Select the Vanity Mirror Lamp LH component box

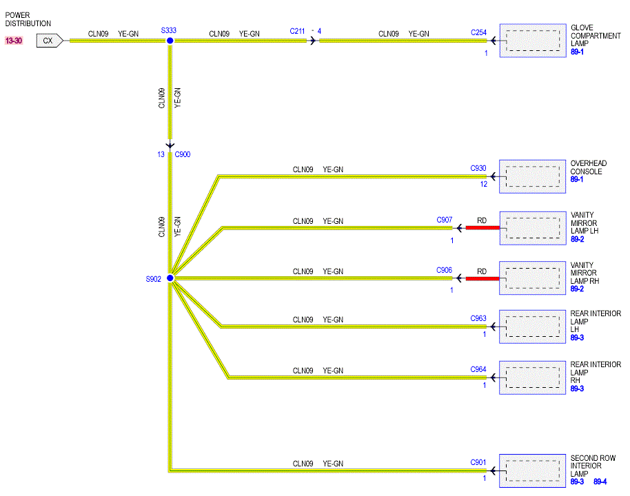click(533, 228)
